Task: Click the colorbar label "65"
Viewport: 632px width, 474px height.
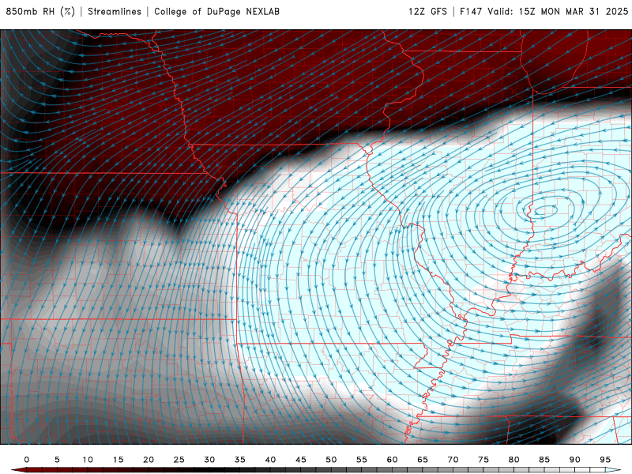Action: tap(423, 460)
